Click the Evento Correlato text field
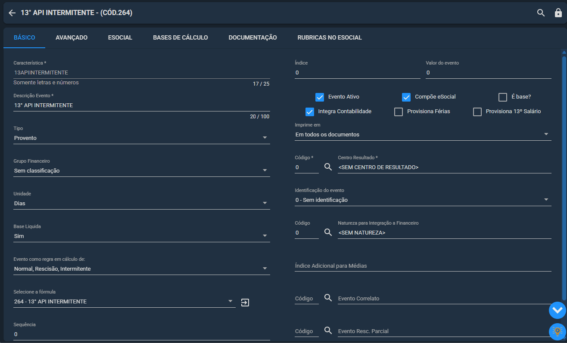The width and height of the screenshot is (567, 343). tap(445, 298)
